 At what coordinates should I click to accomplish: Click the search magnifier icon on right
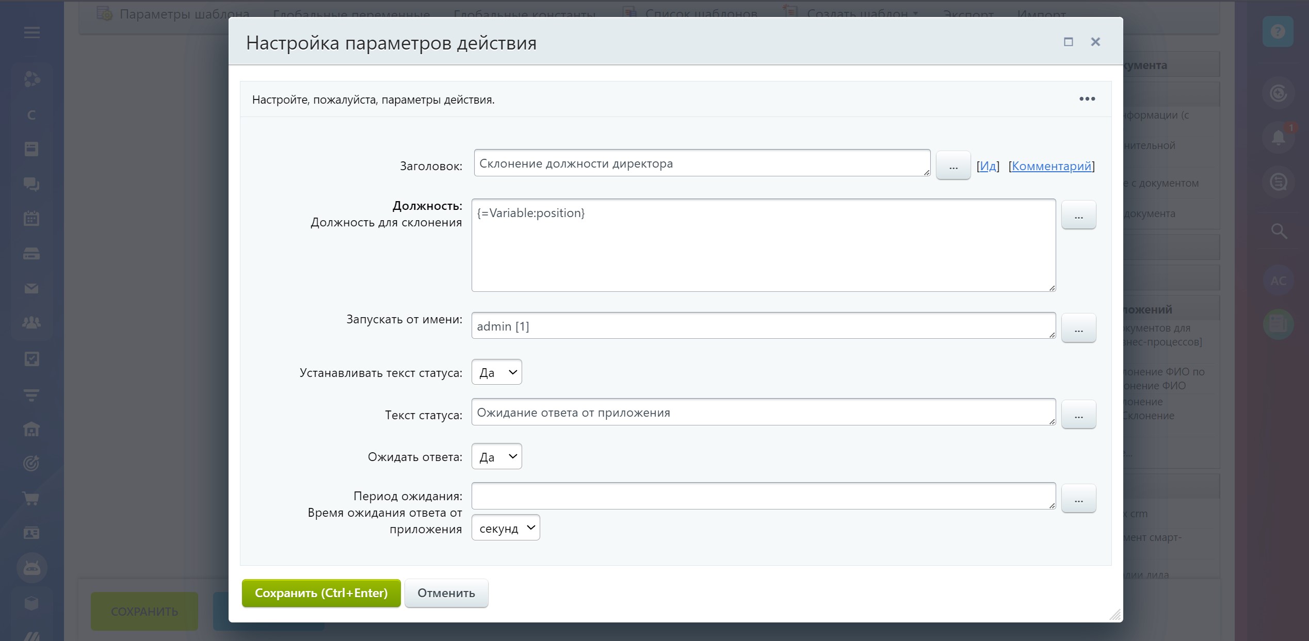pyautogui.click(x=1279, y=231)
